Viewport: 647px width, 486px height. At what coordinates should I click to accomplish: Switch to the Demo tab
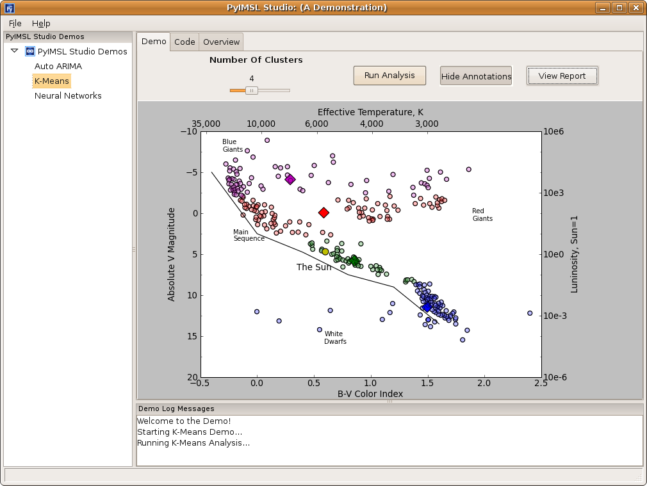154,42
